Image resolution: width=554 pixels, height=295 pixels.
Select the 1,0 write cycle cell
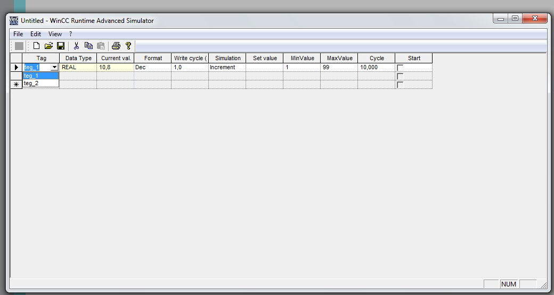click(190, 67)
